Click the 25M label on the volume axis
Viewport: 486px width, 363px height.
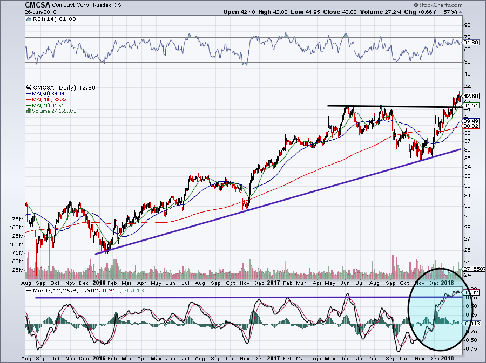click(18, 270)
